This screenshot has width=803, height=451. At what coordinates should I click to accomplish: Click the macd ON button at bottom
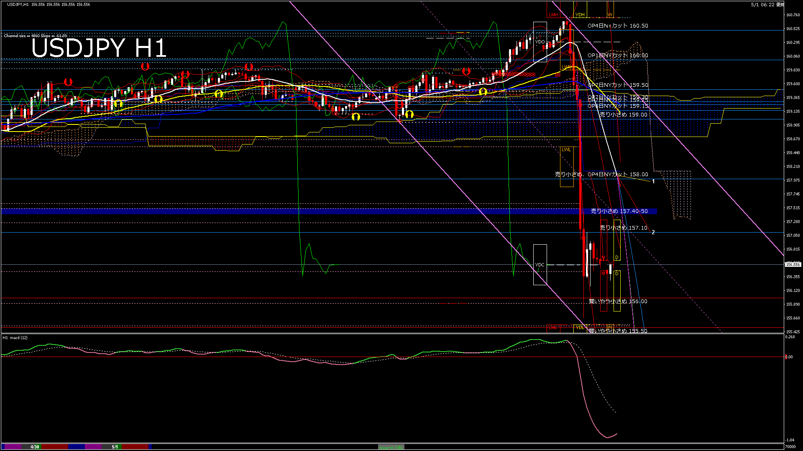pyautogui.click(x=391, y=447)
